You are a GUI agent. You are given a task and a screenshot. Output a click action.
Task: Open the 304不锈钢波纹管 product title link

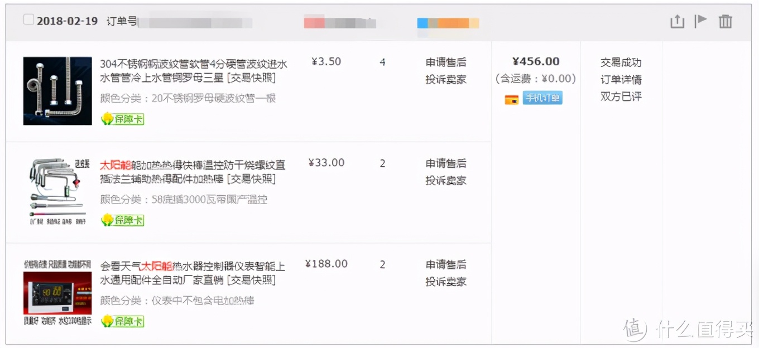pyautogui.click(x=193, y=71)
